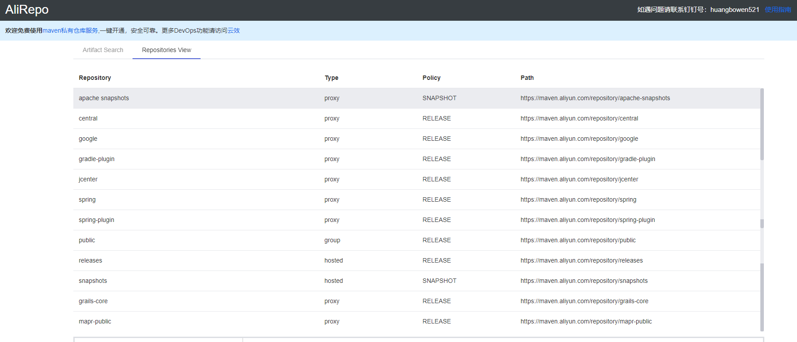
Task: Select the jcenter repository row
Action: point(417,179)
